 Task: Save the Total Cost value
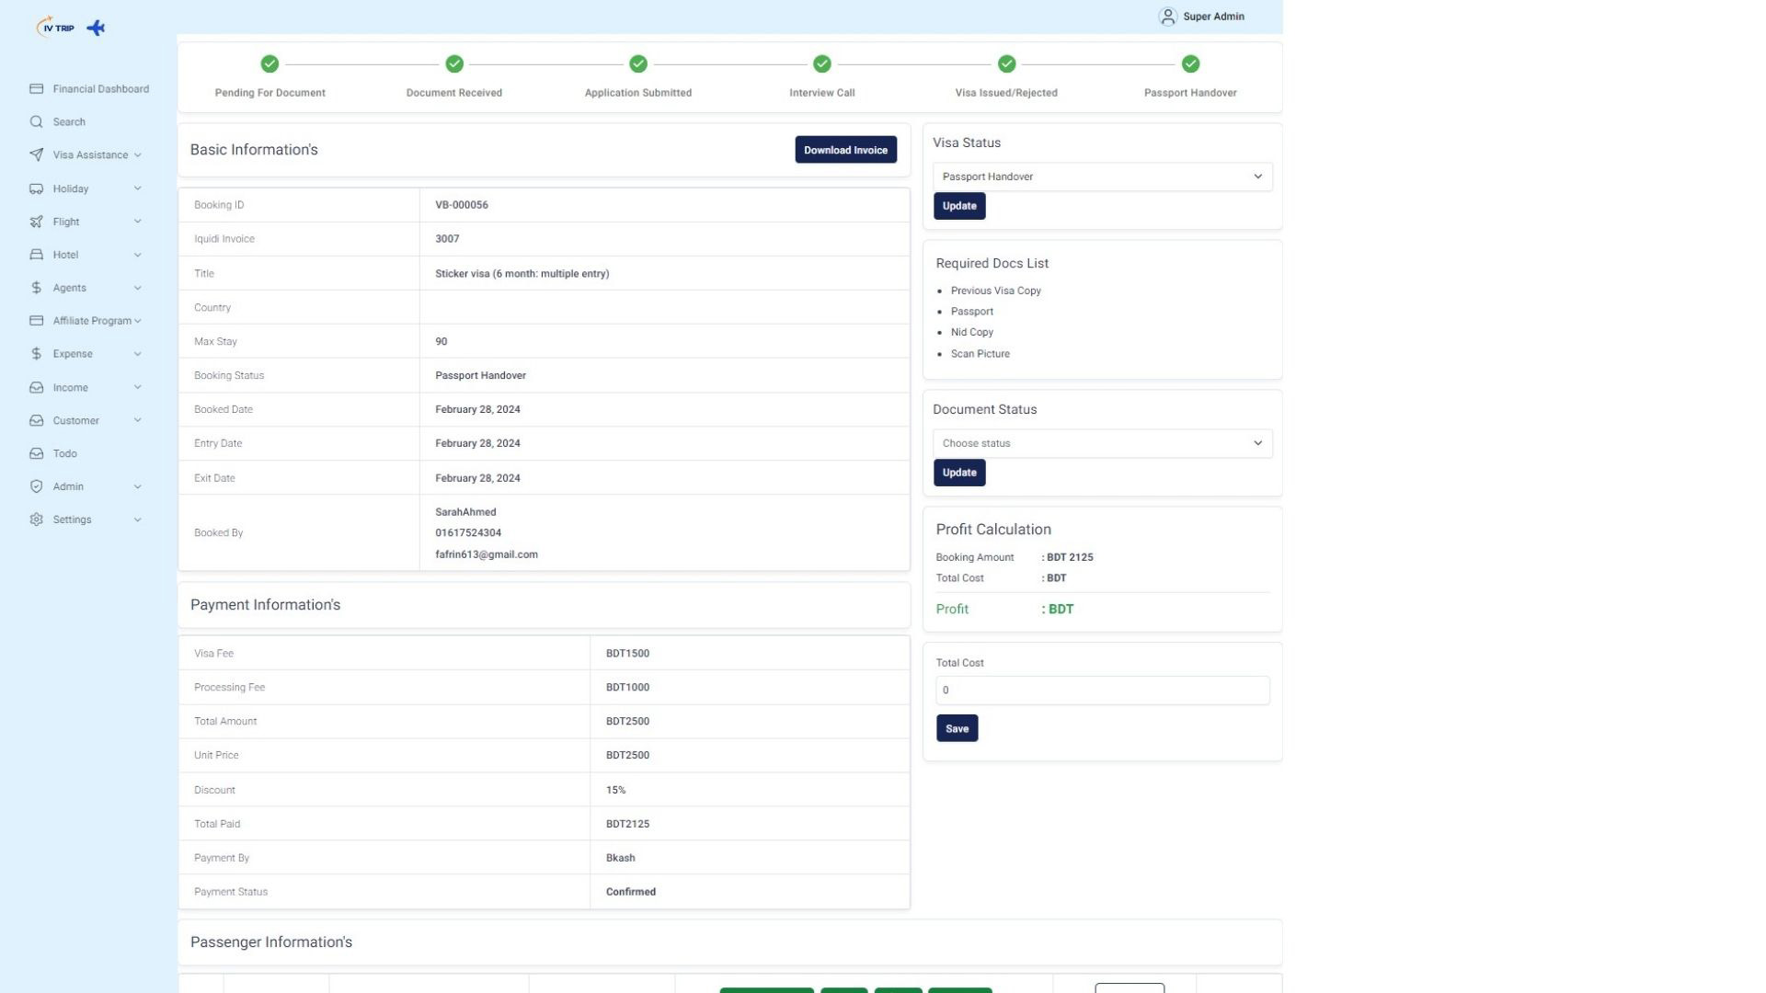pyautogui.click(x=957, y=728)
